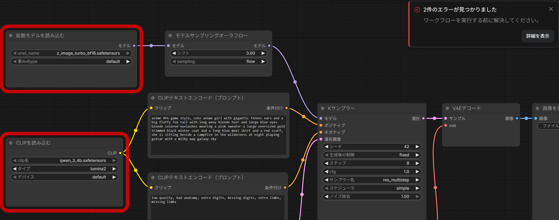This screenshot has height=220, width=559.
Task: Click the 条件付け output socket of the positive prompt node
Action: click(286, 108)
